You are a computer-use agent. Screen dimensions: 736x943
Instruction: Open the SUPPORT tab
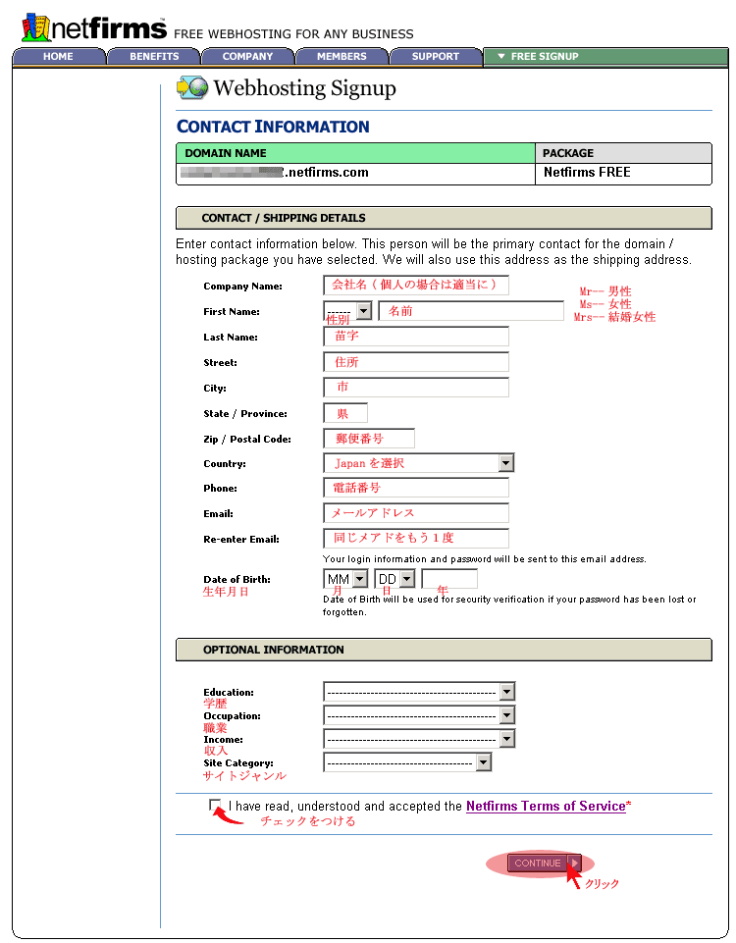click(x=436, y=57)
